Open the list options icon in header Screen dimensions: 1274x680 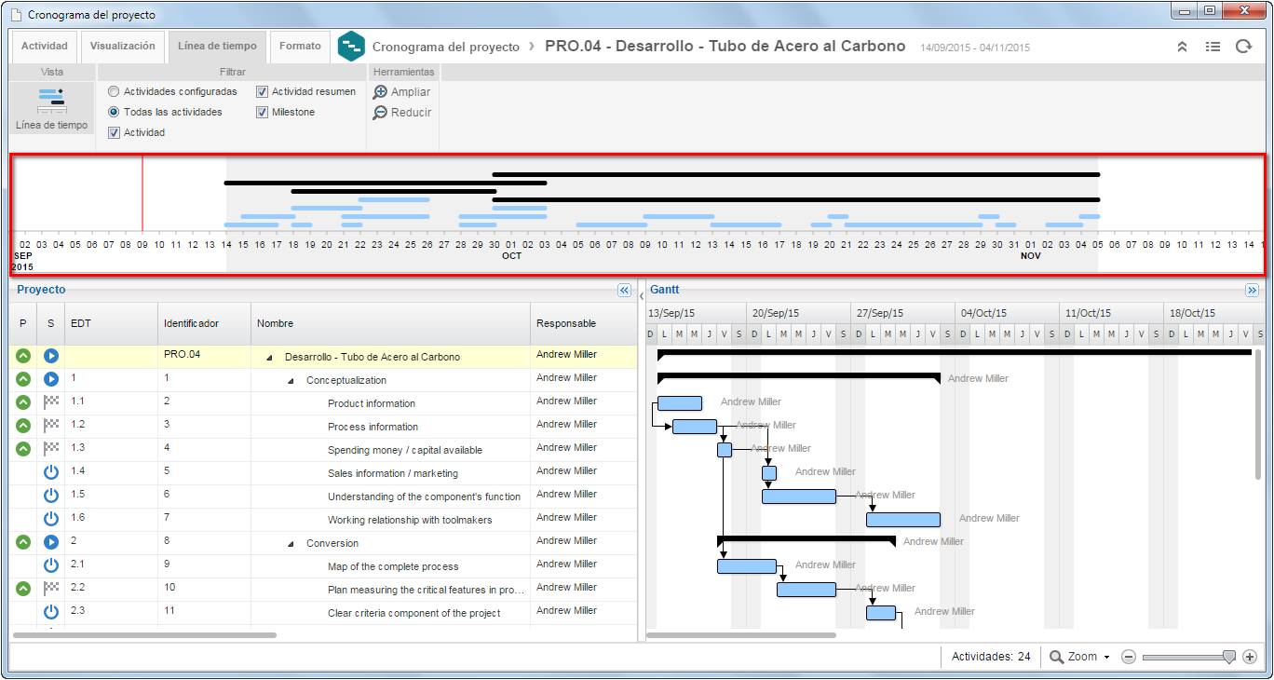coord(1213,47)
